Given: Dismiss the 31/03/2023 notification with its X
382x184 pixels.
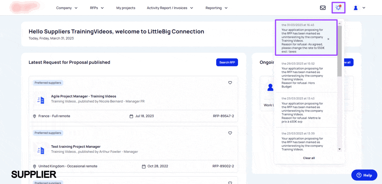Looking at the screenshot, I should (x=328, y=39).
